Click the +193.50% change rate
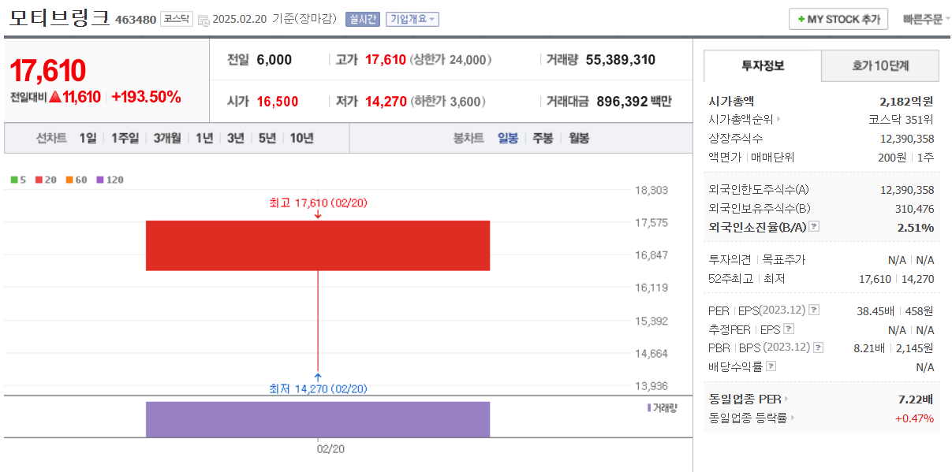This screenshot has width=952, height=472. pyautogui.click(x=146, y=97)
